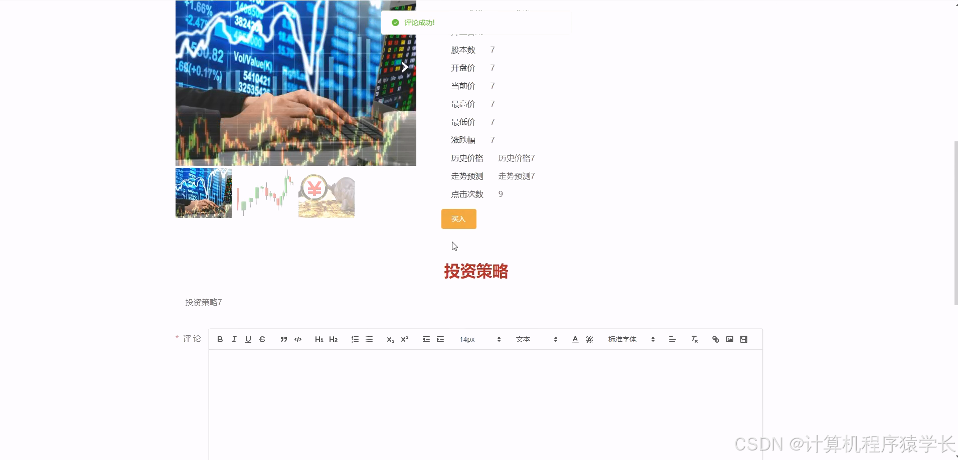Click the 开盘价 label
Viewport: 958px width, 460px height.
coord(463,68)
